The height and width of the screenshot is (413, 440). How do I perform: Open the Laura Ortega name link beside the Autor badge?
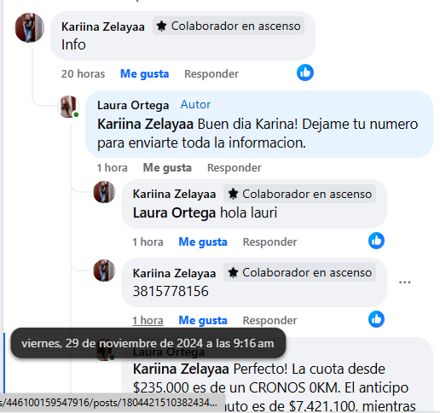133,105
